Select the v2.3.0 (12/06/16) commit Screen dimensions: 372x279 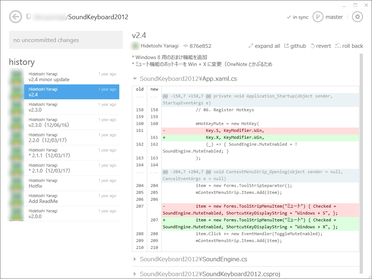(72, 122)
